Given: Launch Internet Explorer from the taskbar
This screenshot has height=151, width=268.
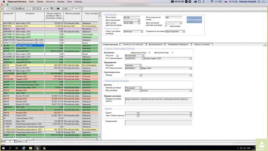Looking at the screenshot, I should 24,148.
